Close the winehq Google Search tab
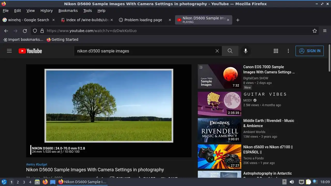The width and height of the screenshot is (331, 186). tap(54, 20)
